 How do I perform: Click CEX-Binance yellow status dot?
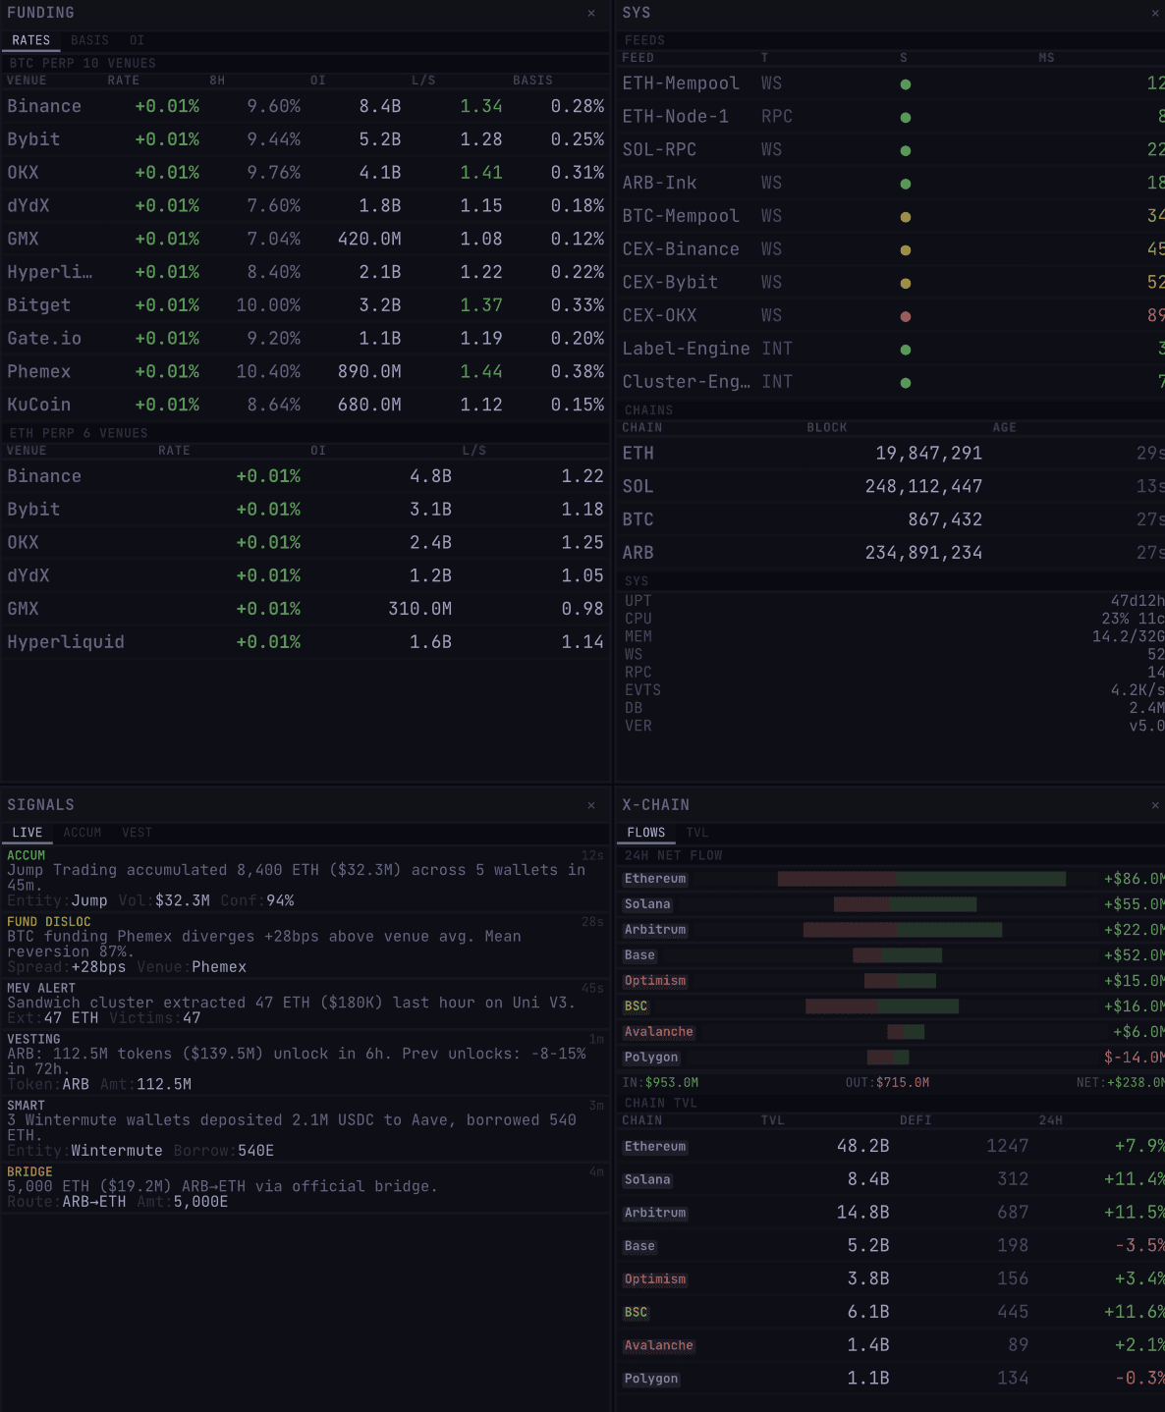click(906, 250)
